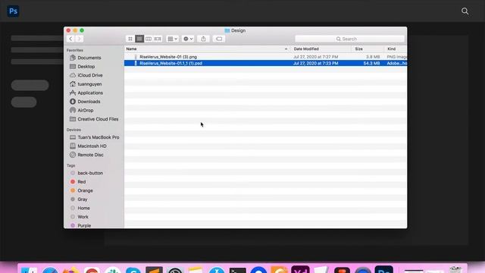Open Creative Cloud Files in sidebar
The width and height of the screenshot is (485, 273).
point(98,119)
